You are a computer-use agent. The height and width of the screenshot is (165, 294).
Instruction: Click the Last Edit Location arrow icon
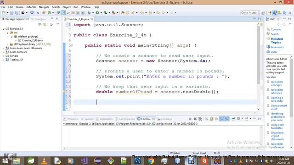point(158,13)
